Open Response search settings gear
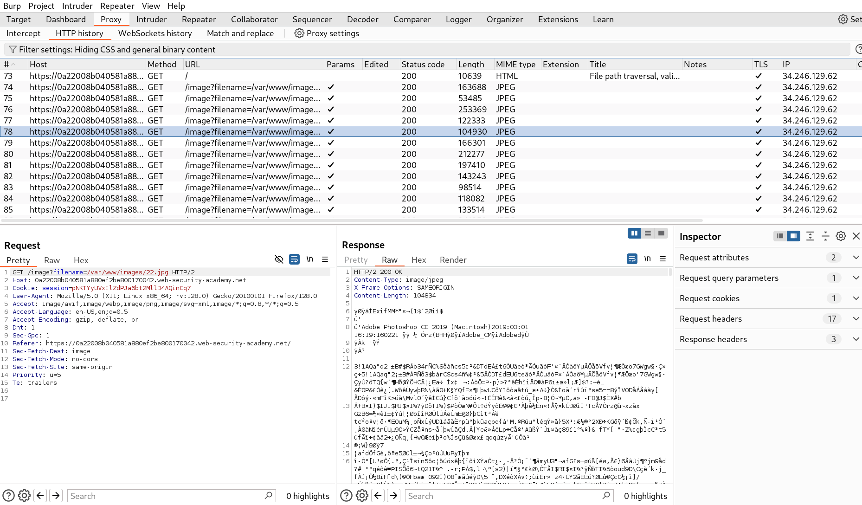The height and width of the screenshot is (505, 862). (362, 496)
